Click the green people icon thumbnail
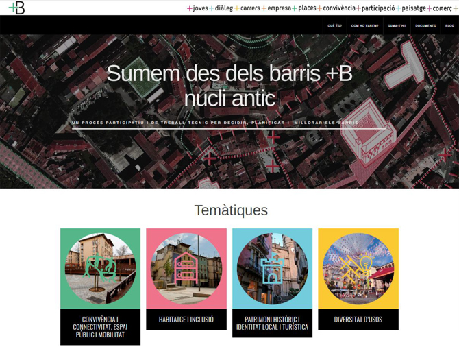The image size is (459, 349). [x=101, y=268]
